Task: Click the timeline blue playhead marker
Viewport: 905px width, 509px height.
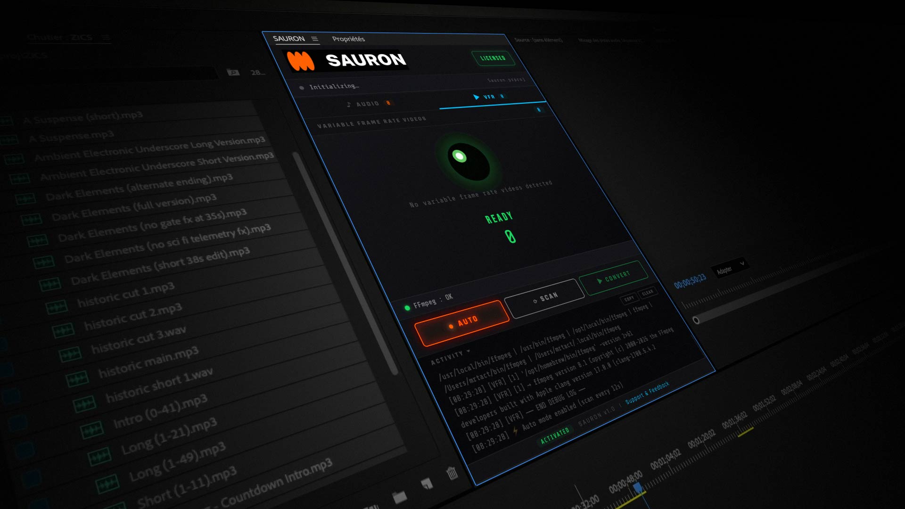Action: [637, 487]
